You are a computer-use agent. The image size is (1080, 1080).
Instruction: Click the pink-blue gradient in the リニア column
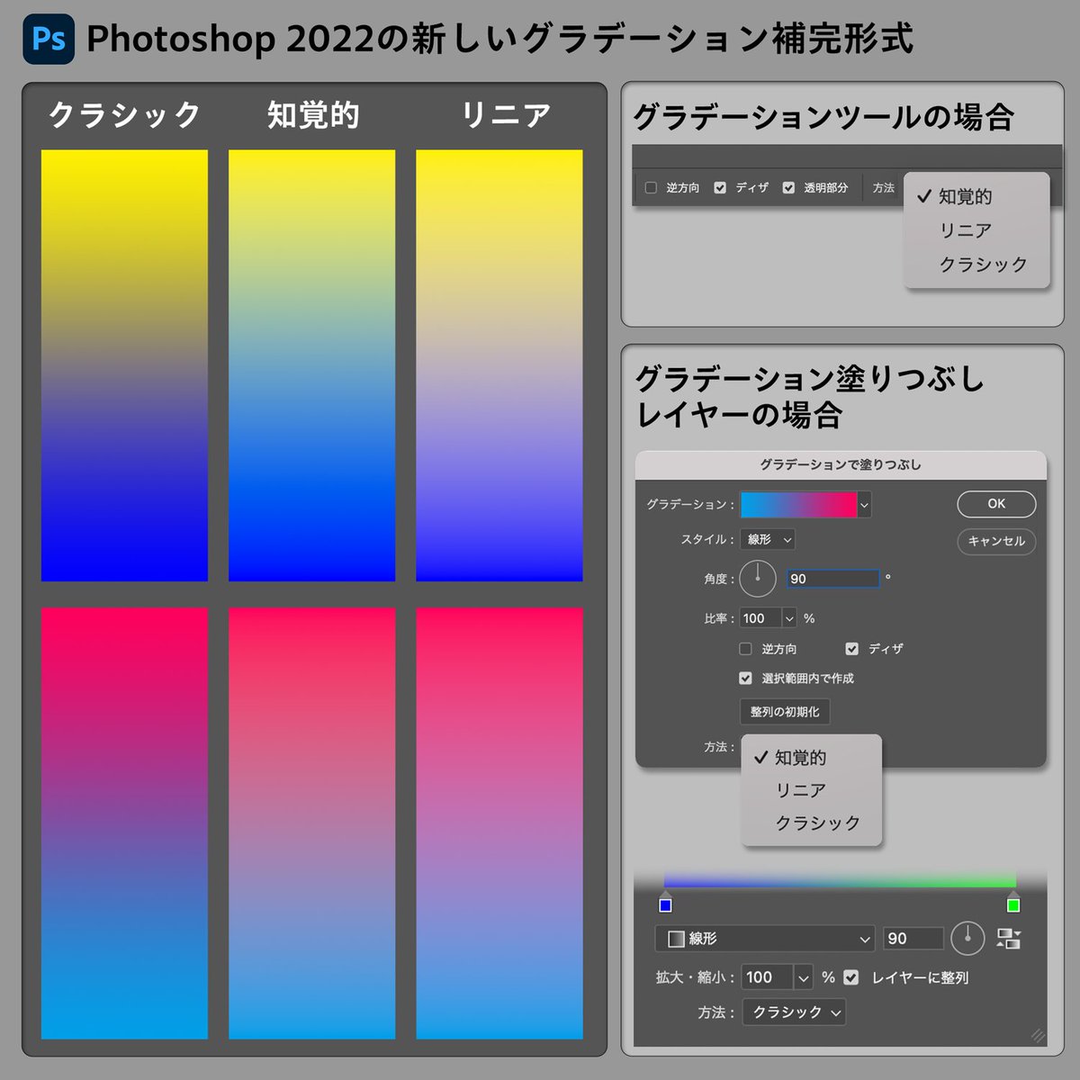coord(499,823)
